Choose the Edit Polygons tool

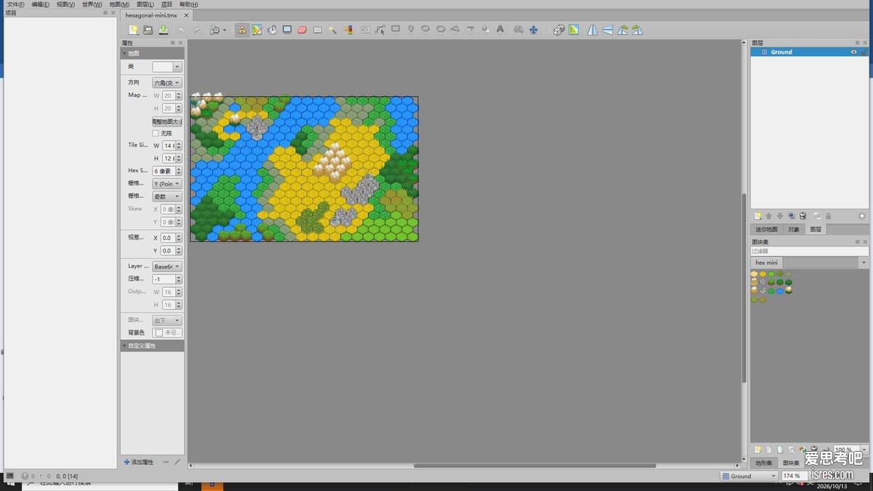[x=380, y=30]
